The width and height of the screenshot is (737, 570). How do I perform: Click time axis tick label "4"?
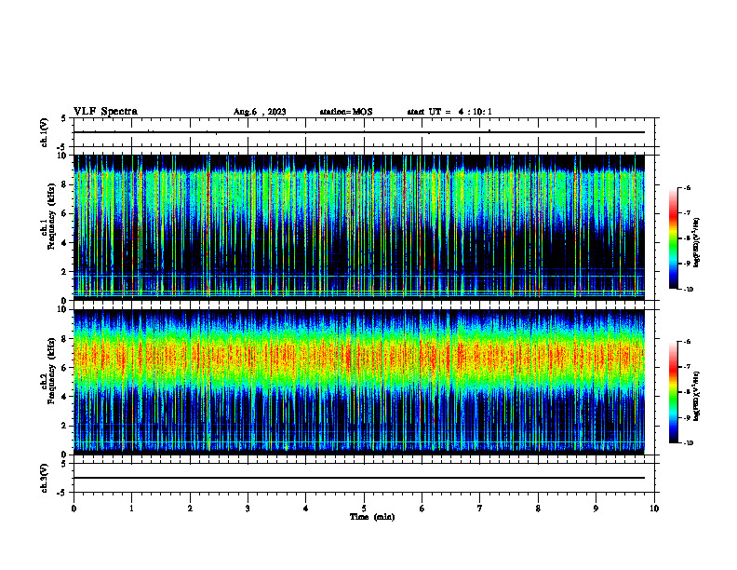coord(306,509)
